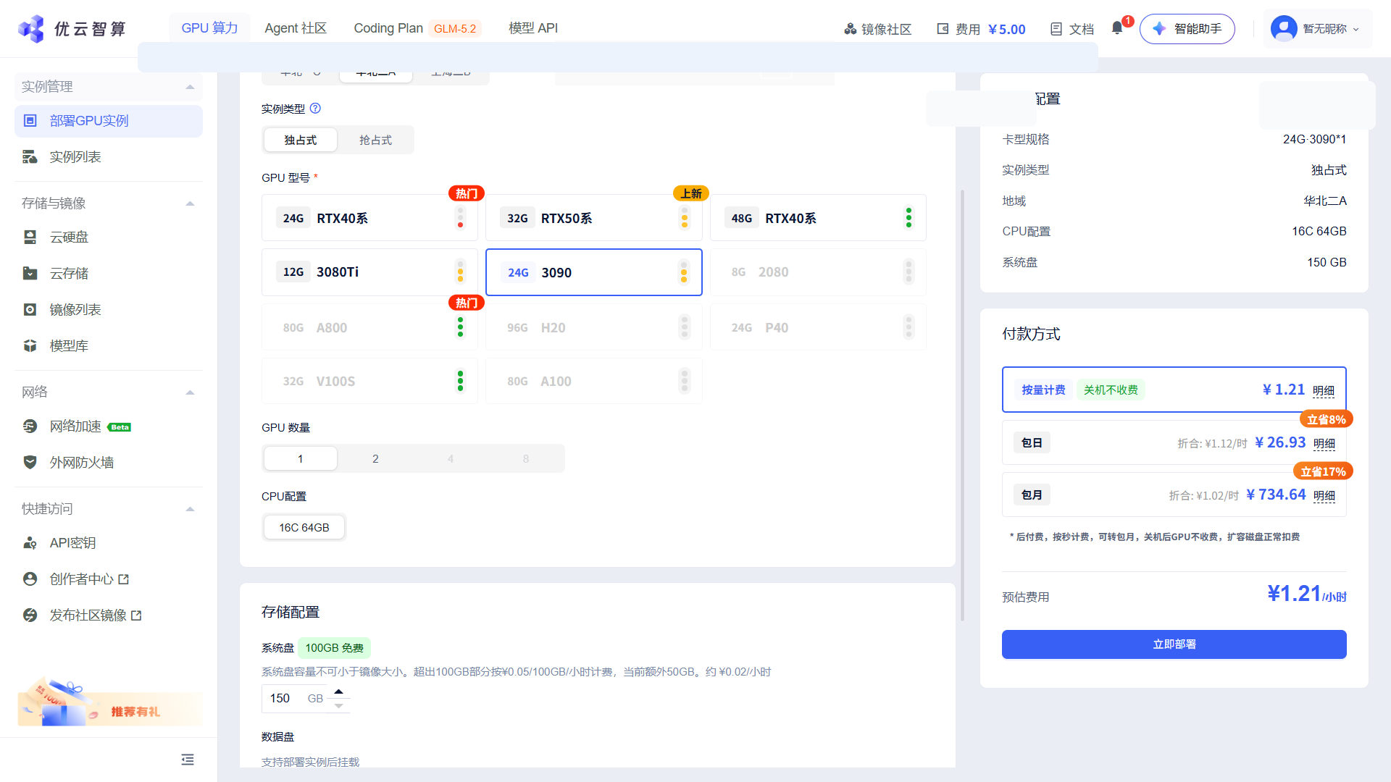Open 明细 for 包日 price
This screenshot has height=782, width=1391.
point(1324,444)
